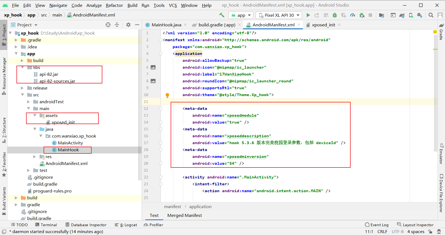Sync Project with Gradle Files icon

(402, 15)
